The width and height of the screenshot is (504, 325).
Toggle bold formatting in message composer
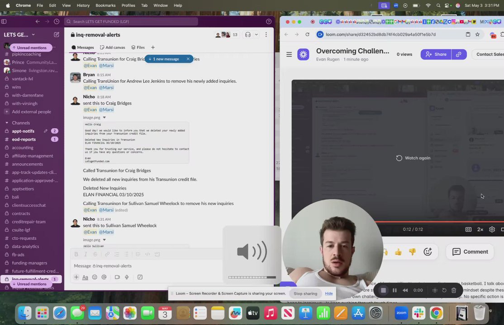pos(76,254)
